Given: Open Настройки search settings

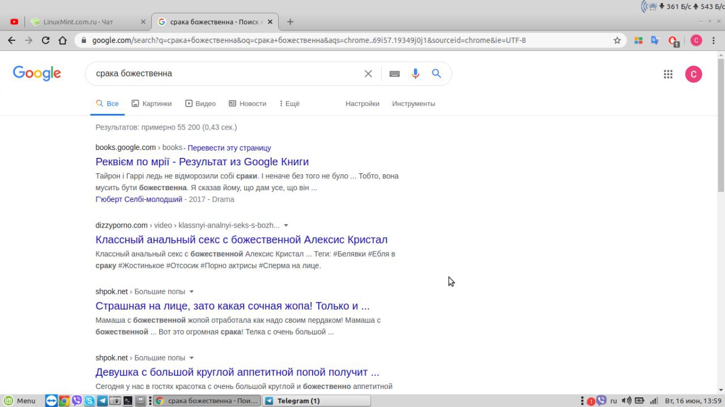Looking at the screenshot, I should pos(362,104).
